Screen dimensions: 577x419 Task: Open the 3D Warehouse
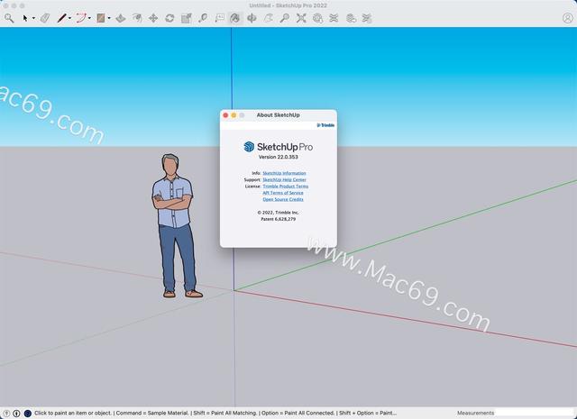coord(317,18)
